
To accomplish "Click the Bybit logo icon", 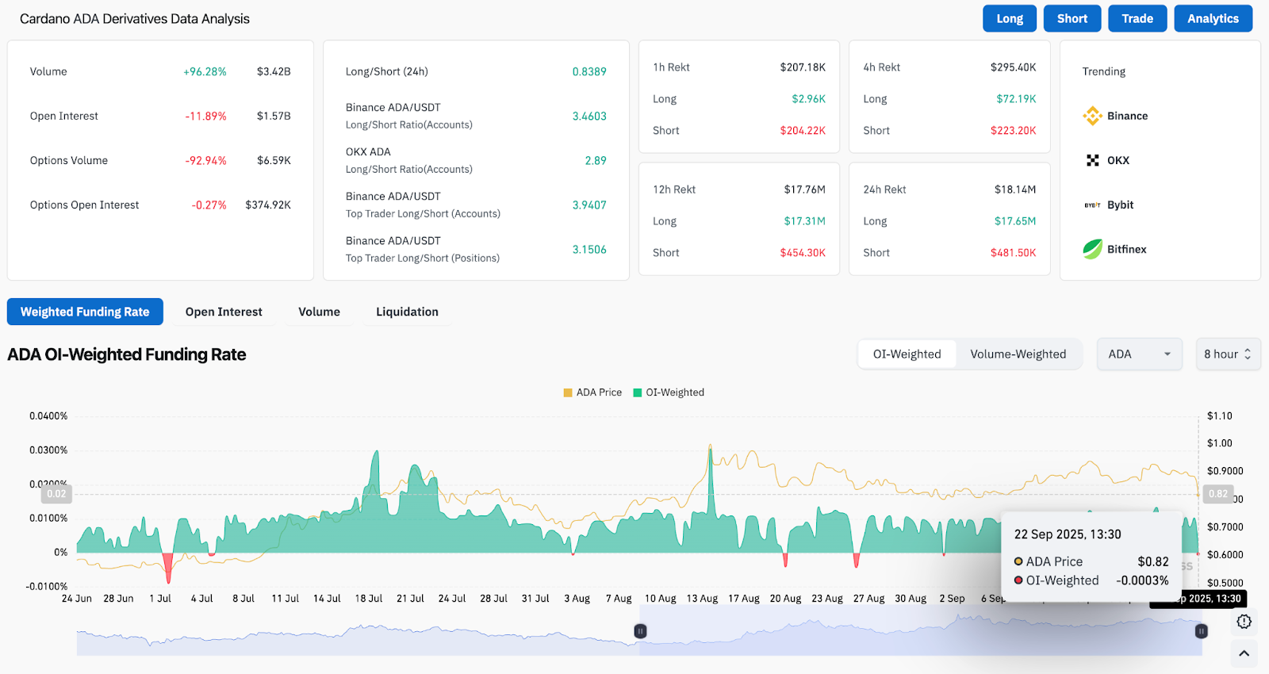I will point(1092,205).
